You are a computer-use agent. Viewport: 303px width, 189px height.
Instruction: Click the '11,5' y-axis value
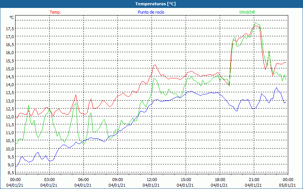(10, 125)
